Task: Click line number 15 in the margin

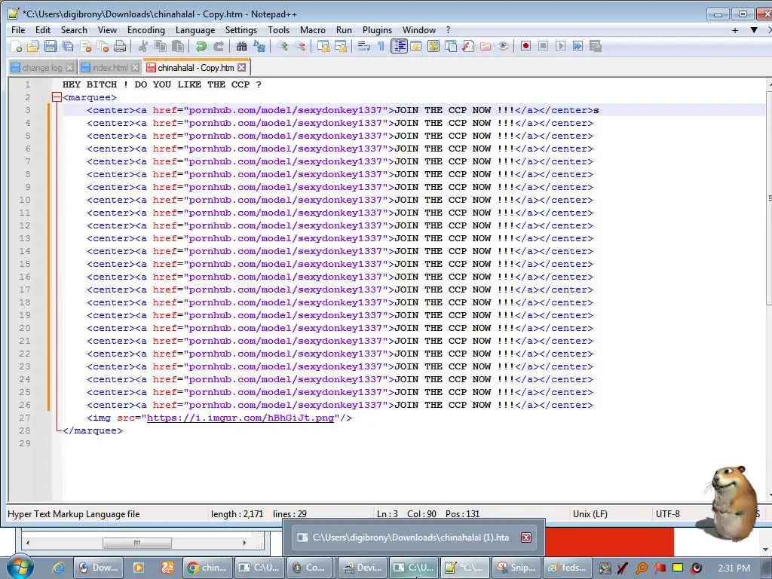Action: click(25, 264)
